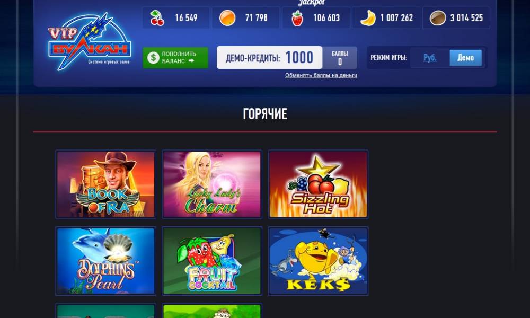Click the demo credits 1000 field
530x318 pixels.
pyautogui.click(x=269, y=58)
